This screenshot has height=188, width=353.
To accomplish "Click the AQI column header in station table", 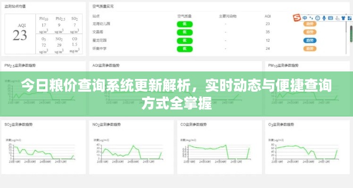I will coord(268,16).
